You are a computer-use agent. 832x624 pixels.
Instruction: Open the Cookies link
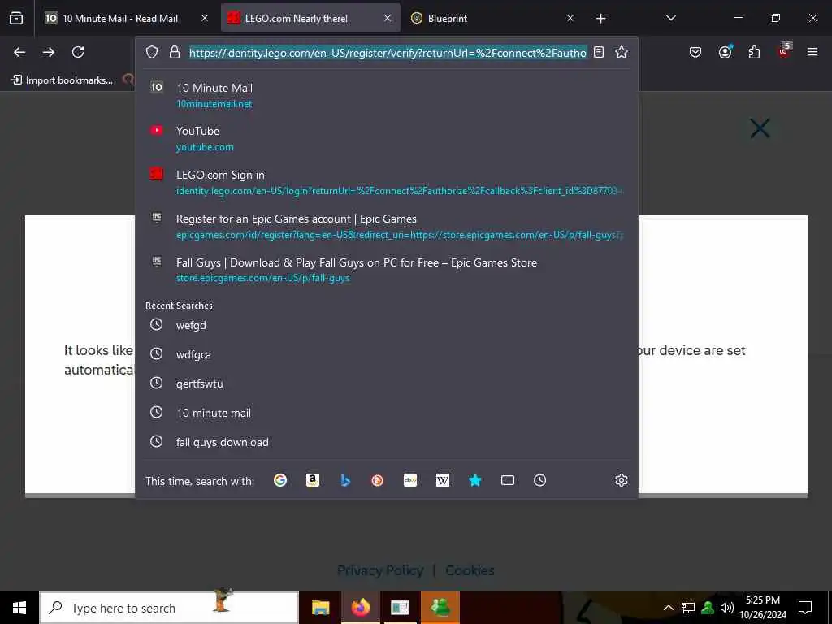[470, 570]
